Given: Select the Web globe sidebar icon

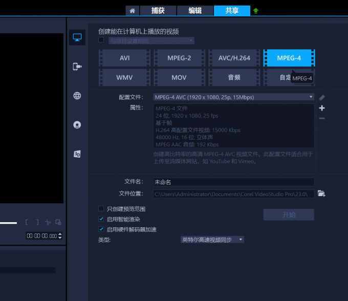Looking at the screenshot, I should coord(77,96).
